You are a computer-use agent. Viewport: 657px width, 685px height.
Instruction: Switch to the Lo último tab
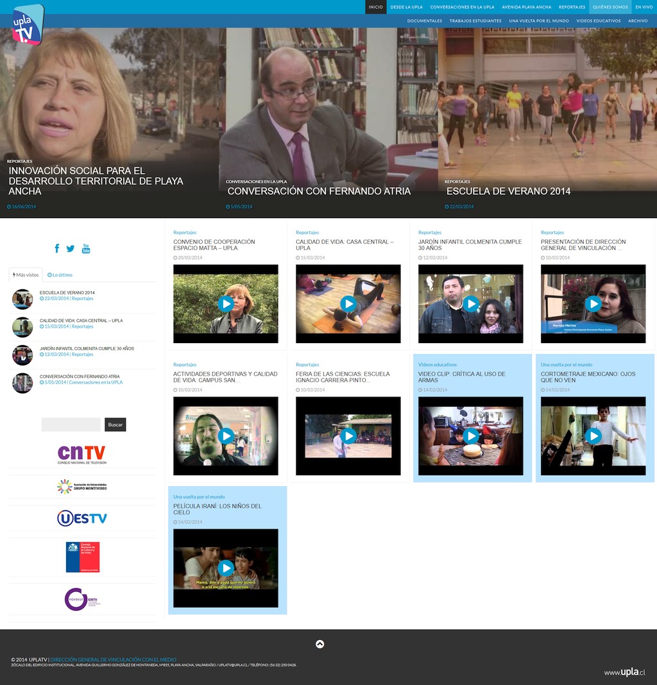[x=60, y=275]
